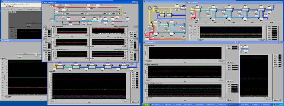This screenshot has height=106, width=284.
Task: Select HTX3 tab in Heat_Exchanger window
Action: coord(234,23)
